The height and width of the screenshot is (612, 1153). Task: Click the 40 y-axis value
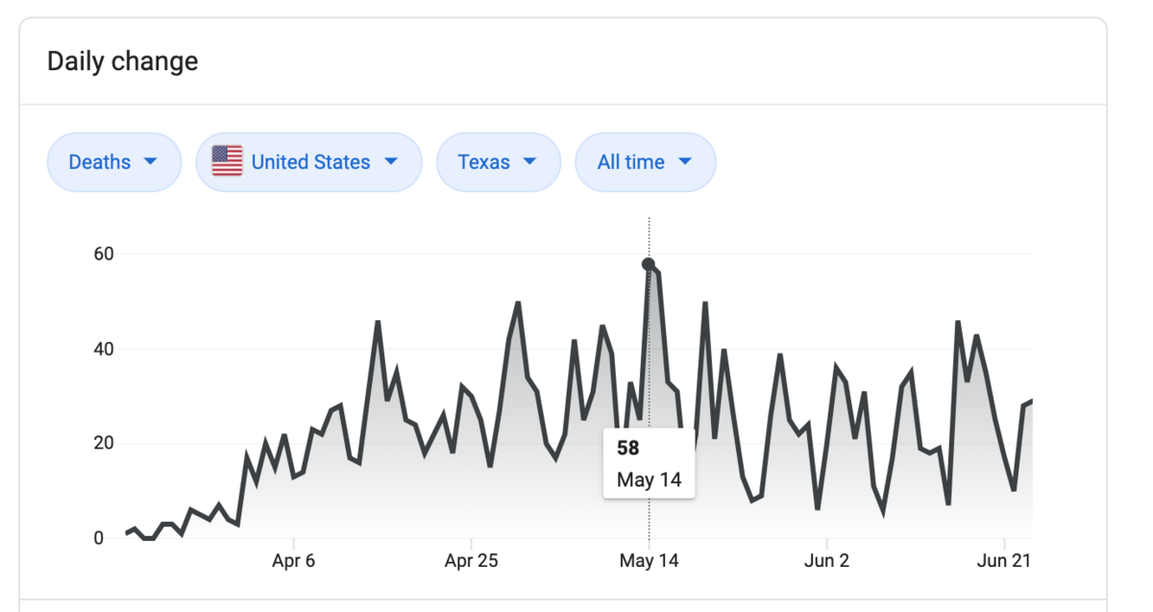pos(103,349)
